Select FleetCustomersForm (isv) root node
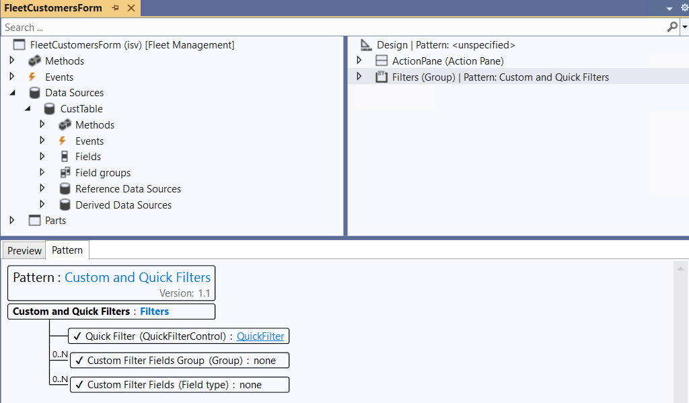The image size is (689, 403). coord(133,45)
